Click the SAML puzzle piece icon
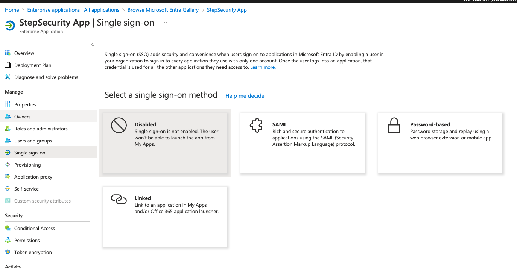The height and width of the screenshot is (268, 517). point(256,126)
